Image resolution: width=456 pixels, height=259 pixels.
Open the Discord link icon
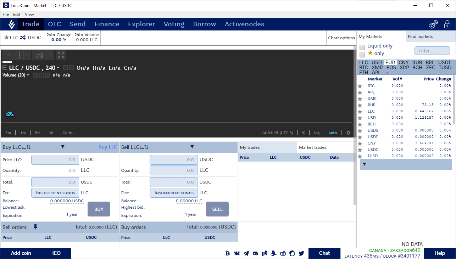coord(255,253)
